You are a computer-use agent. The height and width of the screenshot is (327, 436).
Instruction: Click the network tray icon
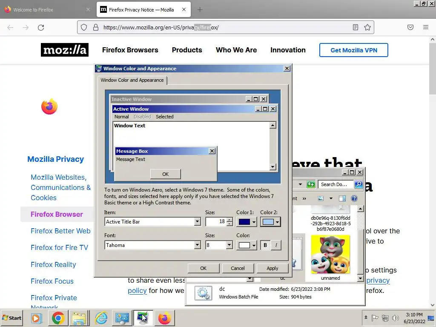(385, 318)
